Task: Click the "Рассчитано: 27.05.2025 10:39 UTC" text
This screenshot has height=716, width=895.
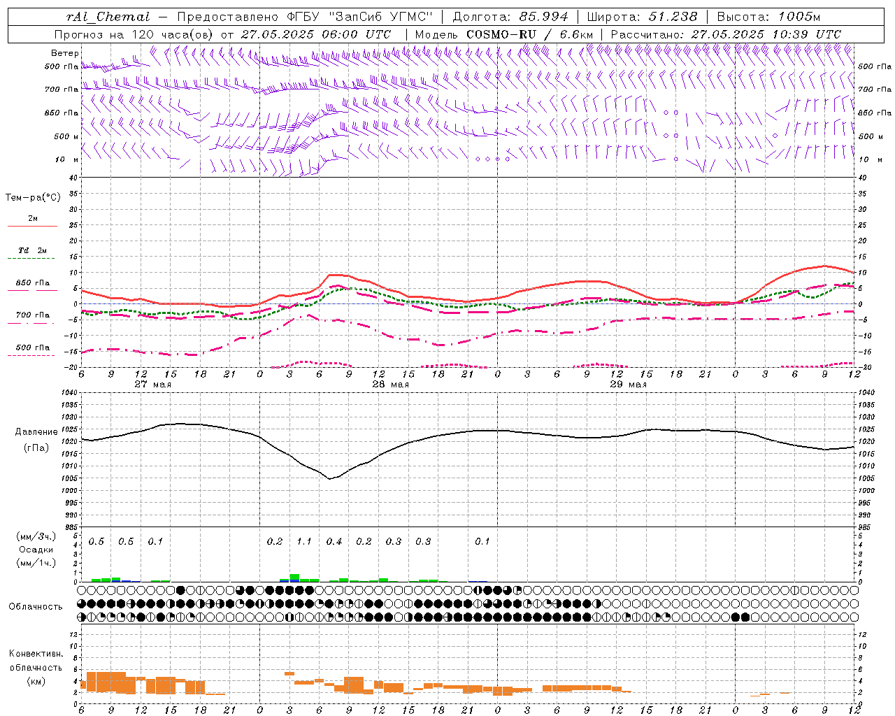Action: (x=726, y=34)
